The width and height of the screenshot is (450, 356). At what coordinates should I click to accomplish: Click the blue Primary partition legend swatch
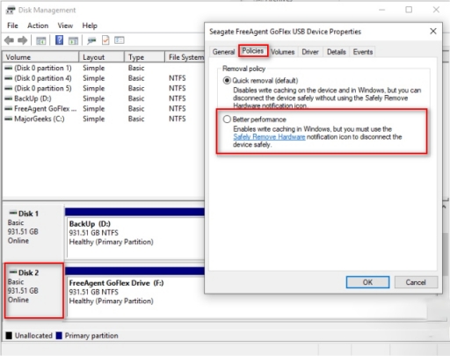(59, 336)
